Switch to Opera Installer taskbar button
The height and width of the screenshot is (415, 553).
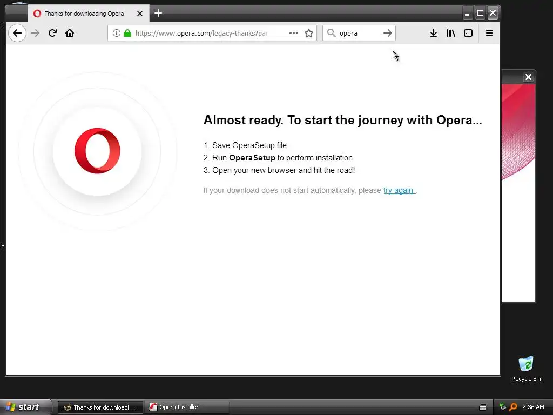pos(187,407)
